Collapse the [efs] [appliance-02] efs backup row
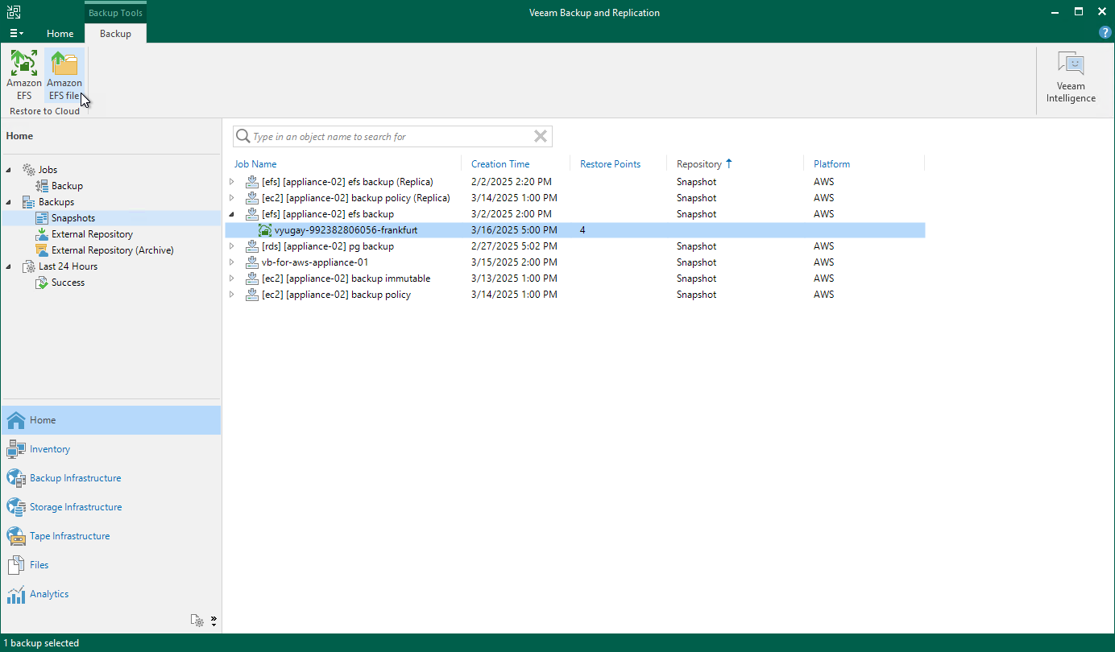Viewport: 1115px width, 652px height. click(x=232, y=214)
